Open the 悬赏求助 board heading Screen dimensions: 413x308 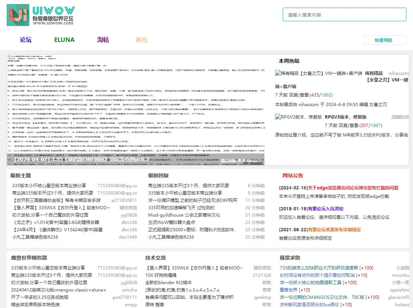tap(290, 258)
